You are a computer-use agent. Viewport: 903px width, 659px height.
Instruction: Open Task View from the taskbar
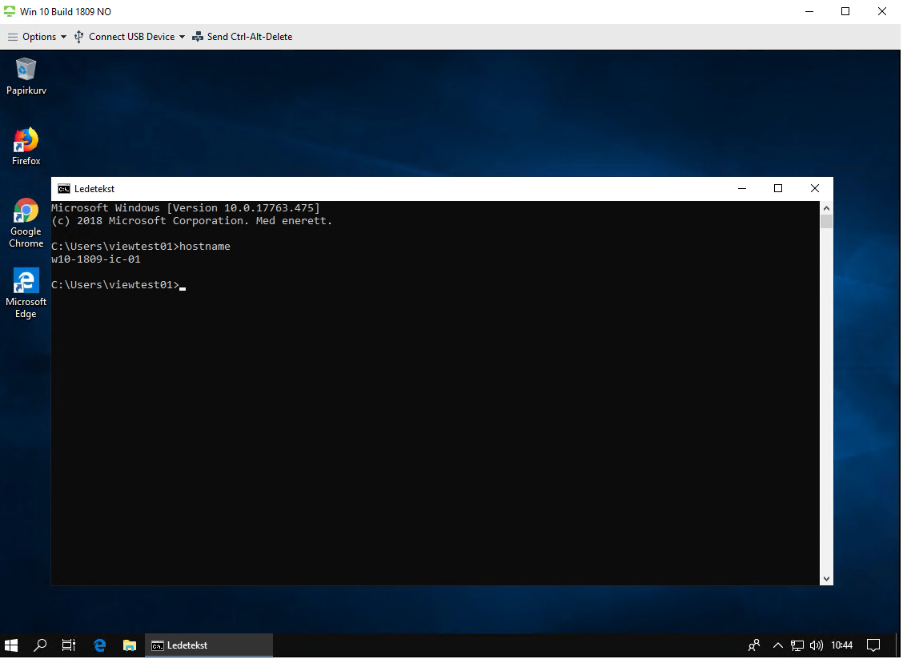point(69,645)
